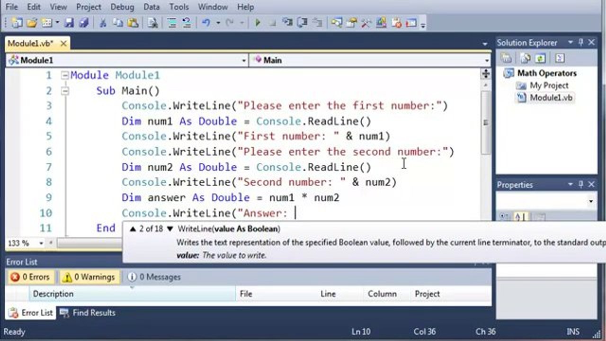Toggle the 0 Warnings filter

click(x=89, y=277)
